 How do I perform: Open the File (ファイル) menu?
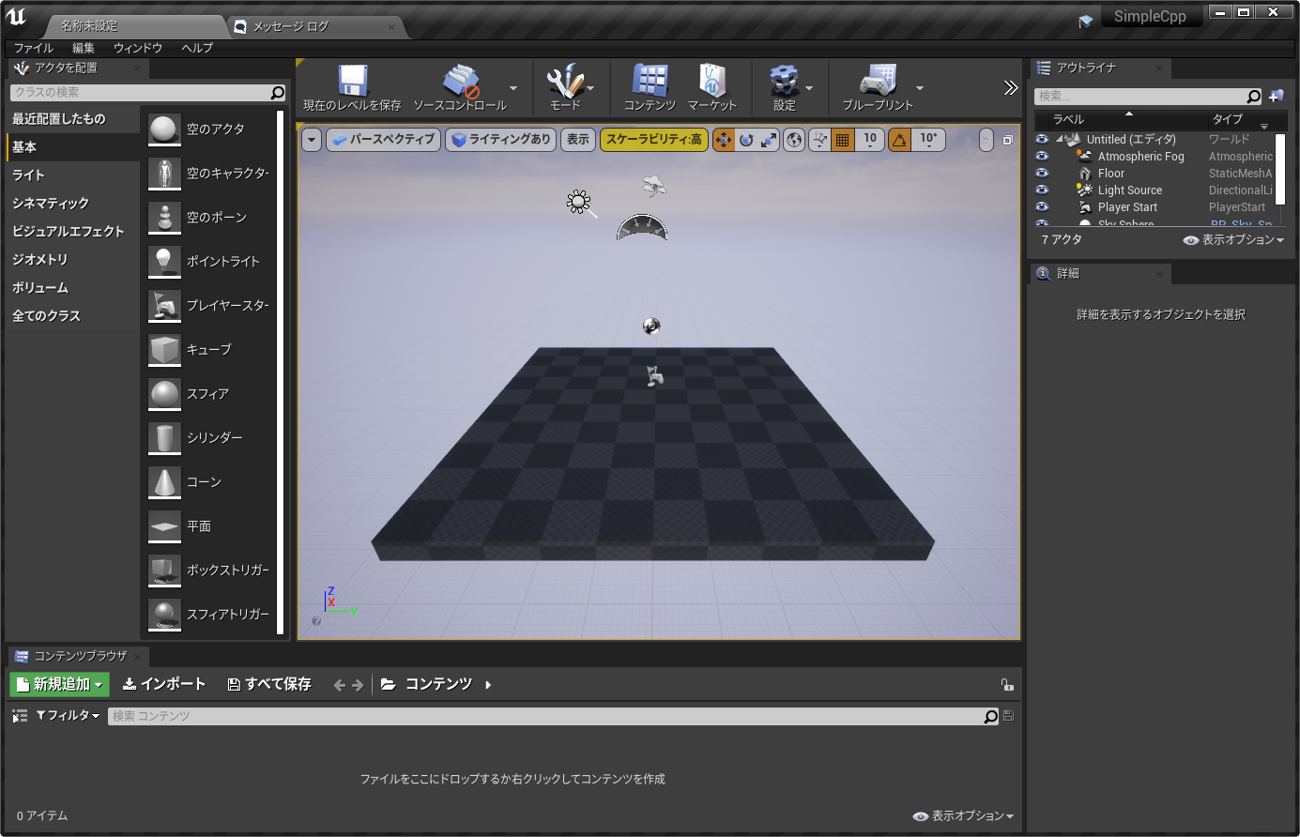coord(34,48)
